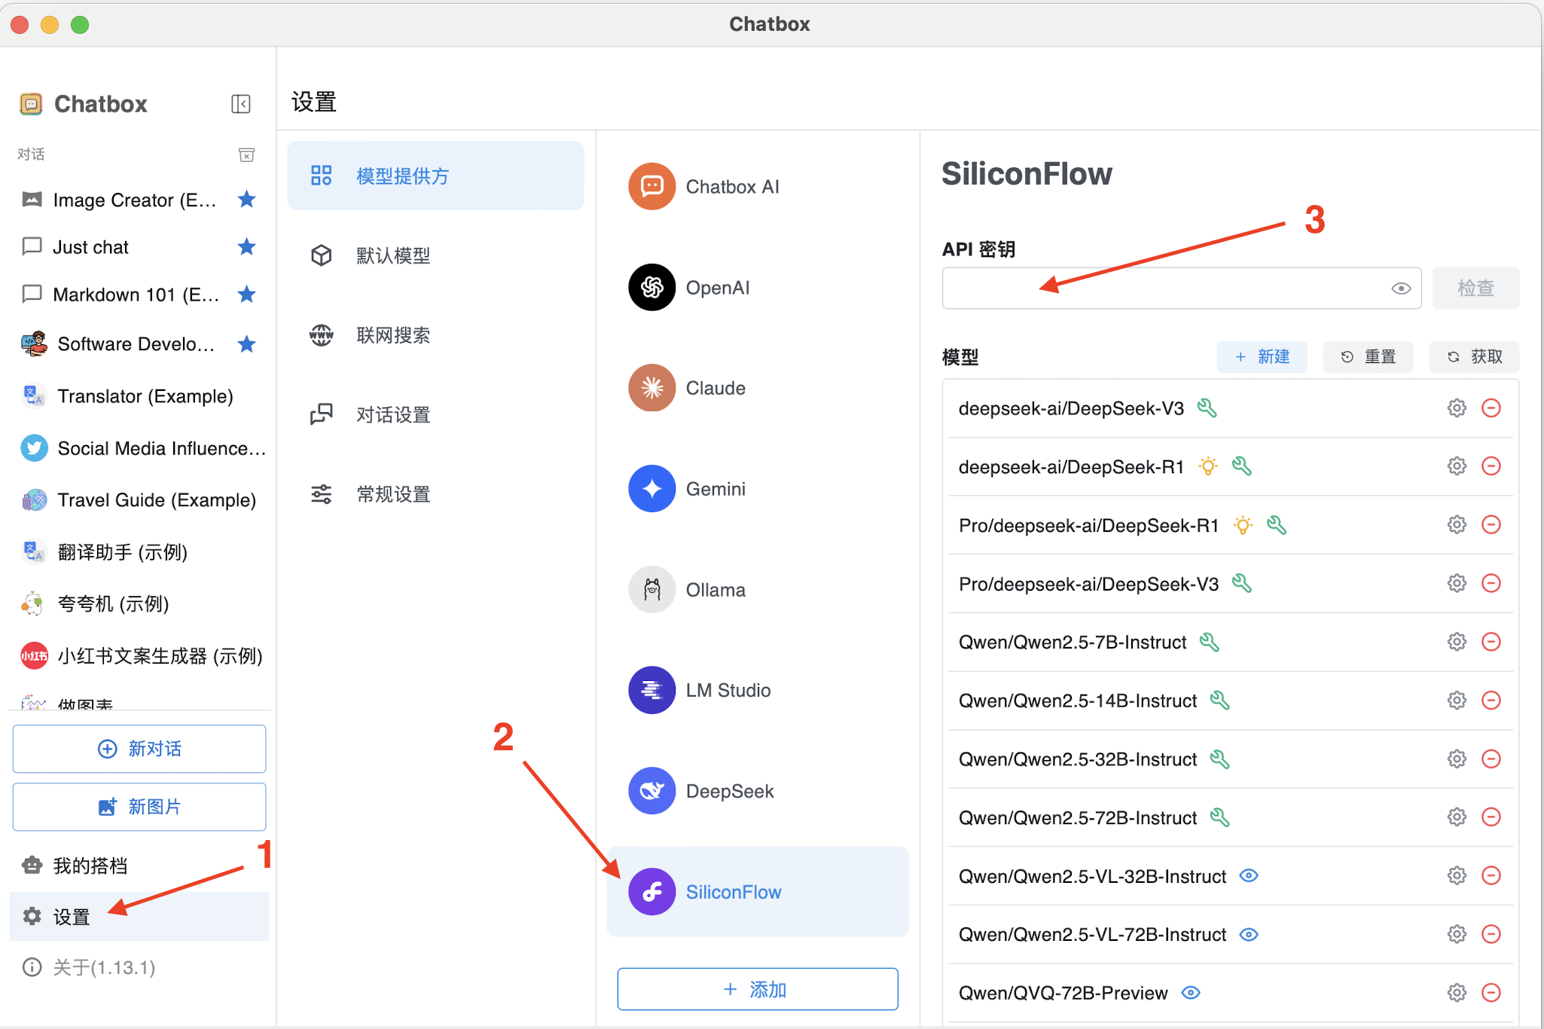Click the clear conversations icon beside 对话

[x=246, y=154]
